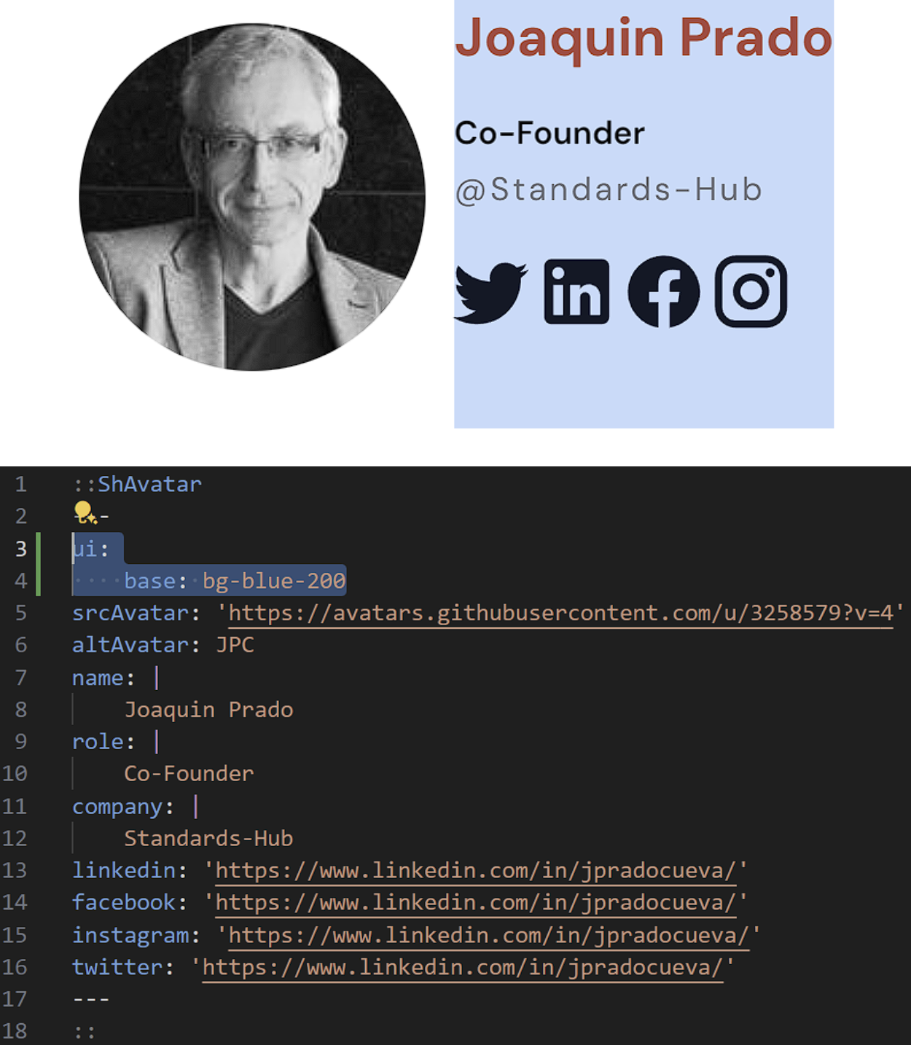Follow the twitter URL on line 16
911x1045 pixels.
point(463,967)
